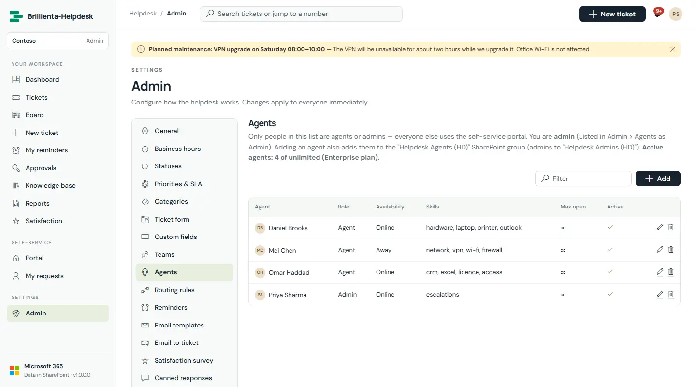Edit Daniel Brooks with the pencil icon
Screen dimensions: 696x387
click(660, 227)
